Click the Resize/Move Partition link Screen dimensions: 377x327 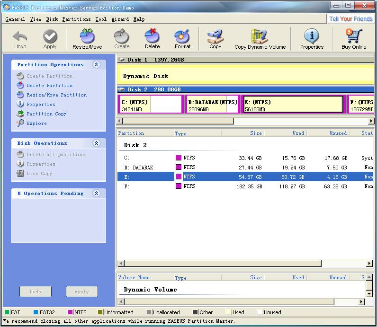(x=57, y=95)
